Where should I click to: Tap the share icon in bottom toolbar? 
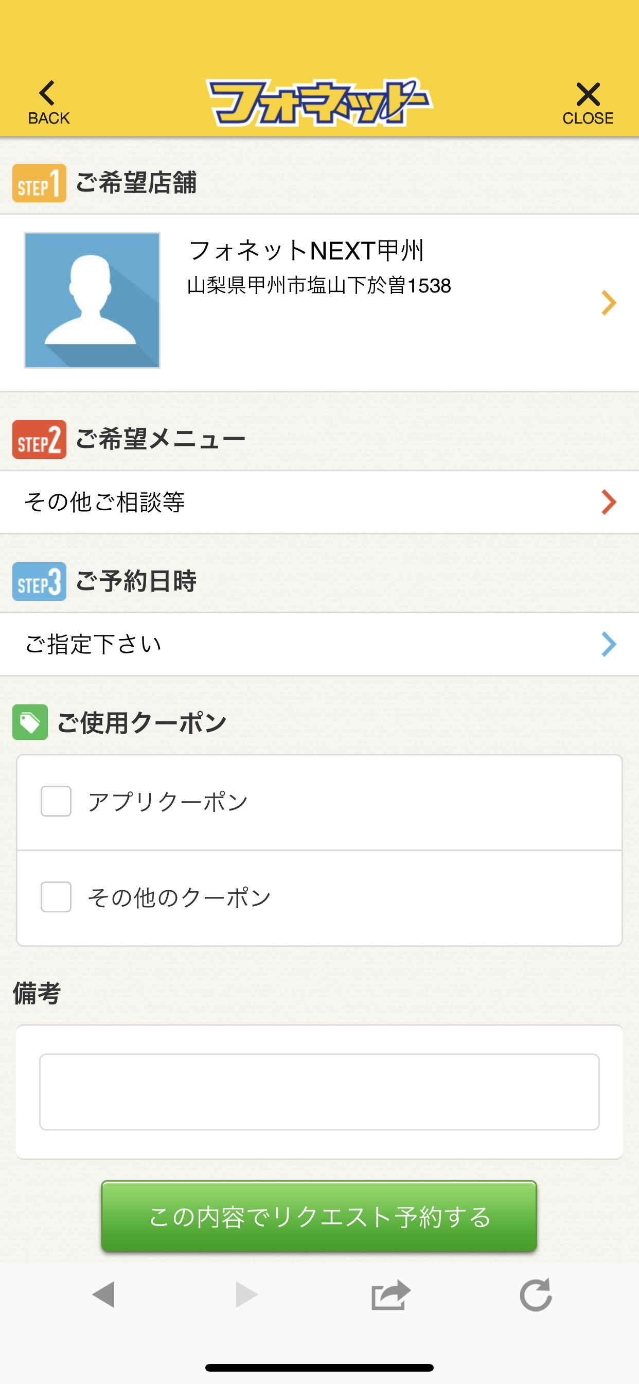coord(391,1294)
